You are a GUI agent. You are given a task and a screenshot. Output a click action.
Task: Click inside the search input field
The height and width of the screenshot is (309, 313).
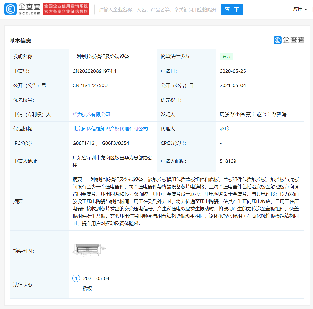point(157,9)
